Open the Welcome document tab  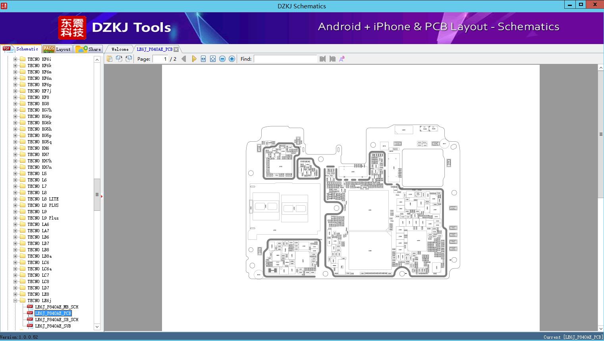click(120, 49)
